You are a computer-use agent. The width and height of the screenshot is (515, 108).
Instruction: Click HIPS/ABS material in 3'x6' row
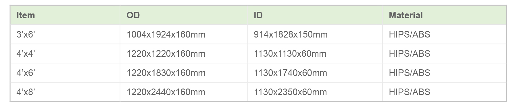(410, 35)
